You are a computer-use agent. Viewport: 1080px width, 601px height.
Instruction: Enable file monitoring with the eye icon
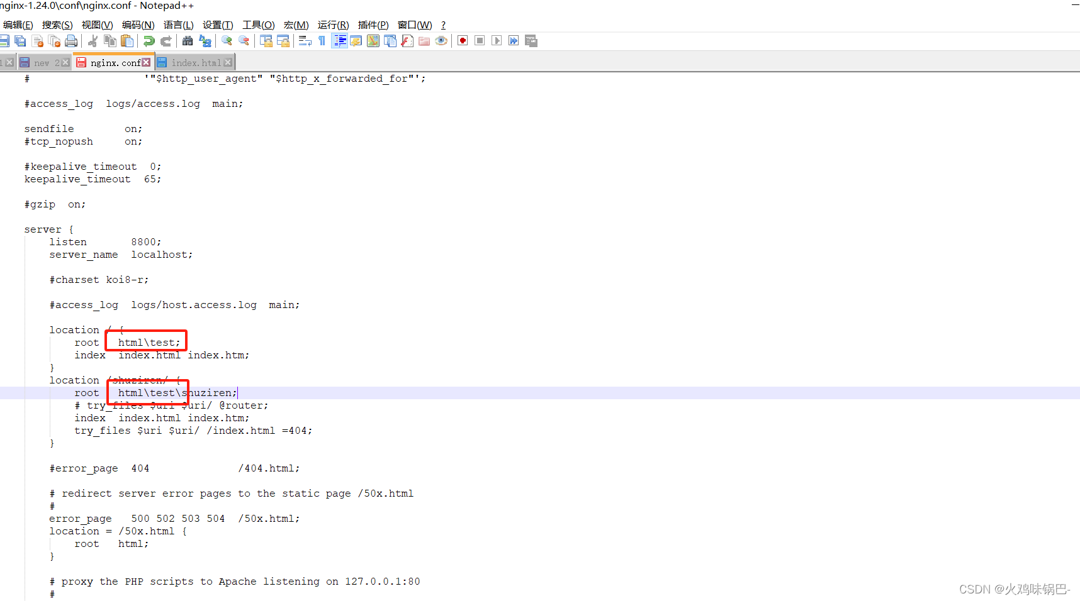point(441,40)
